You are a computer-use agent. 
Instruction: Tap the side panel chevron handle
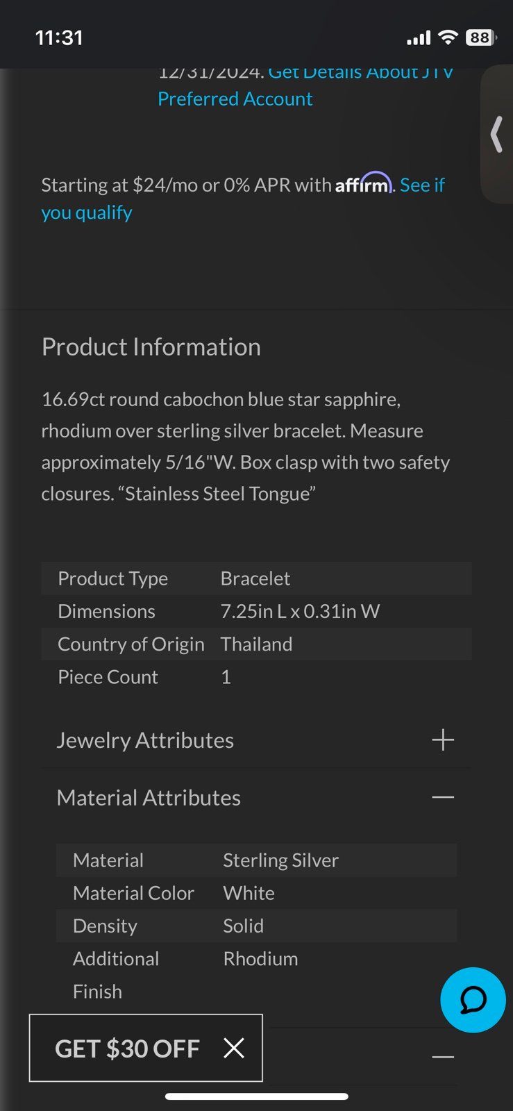pyautogui.click(x=496, y=134)
